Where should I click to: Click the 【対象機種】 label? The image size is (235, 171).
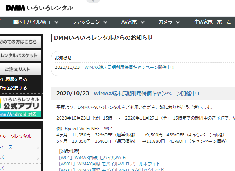click(69, 151)
